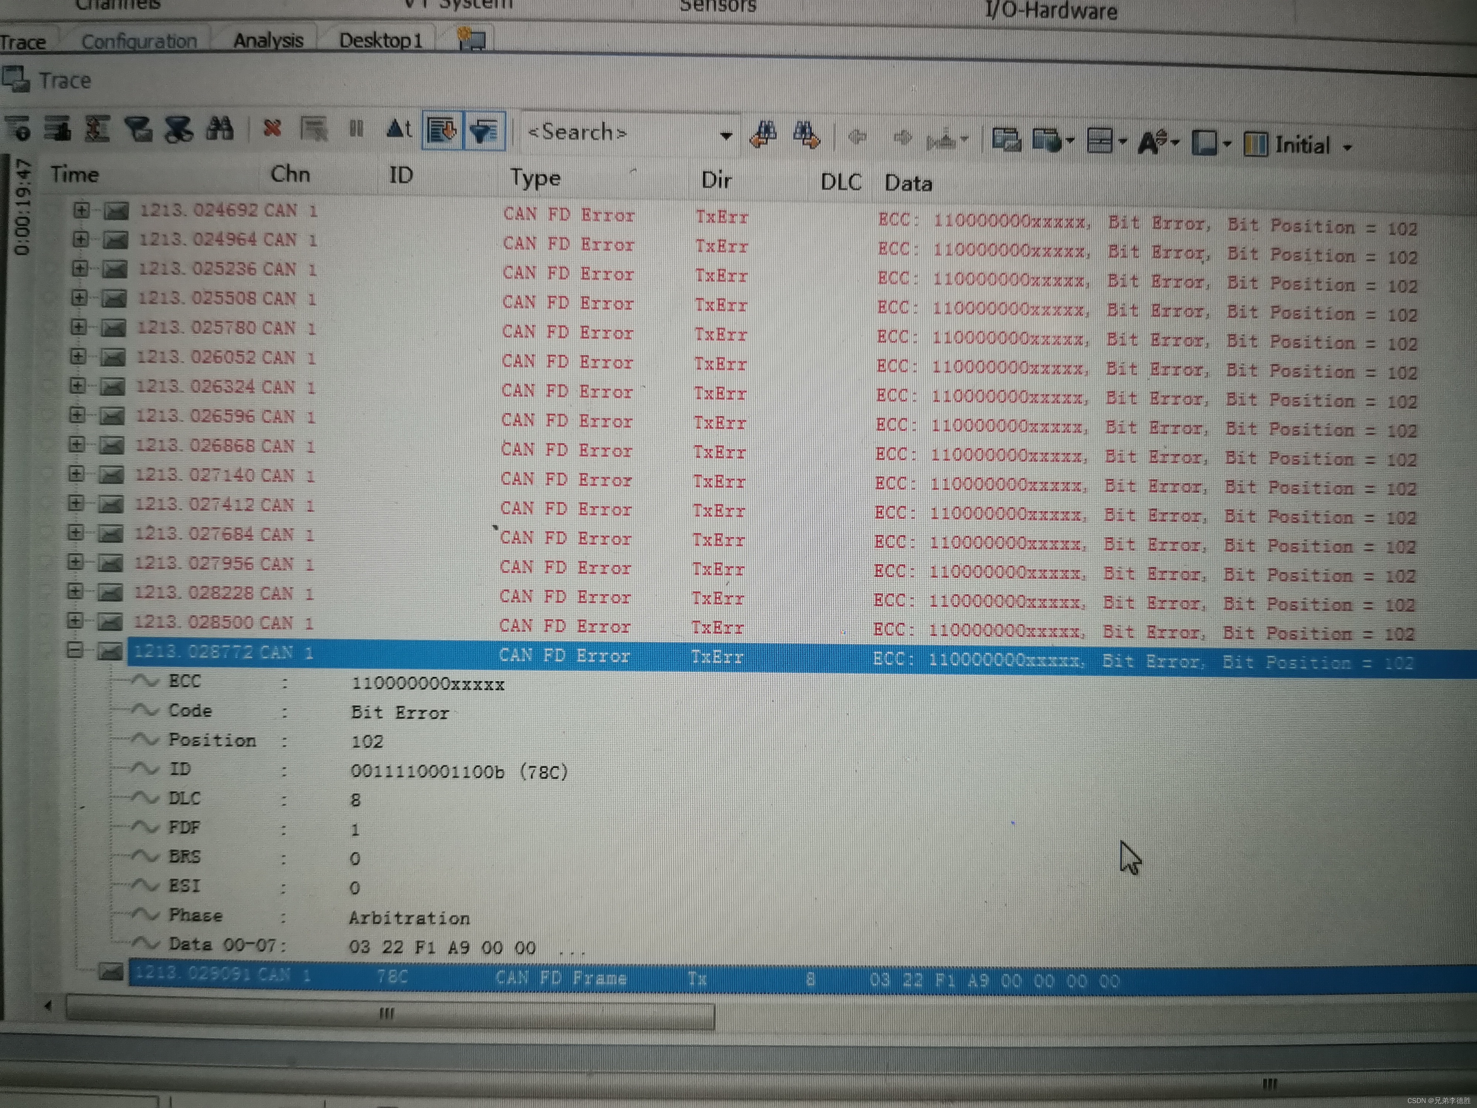Toggle the auto-scroll mode toolbar button
Screen dimensions: 1477x1108
(x=442, y=130)
